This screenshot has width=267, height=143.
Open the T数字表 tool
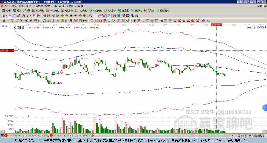110,10
